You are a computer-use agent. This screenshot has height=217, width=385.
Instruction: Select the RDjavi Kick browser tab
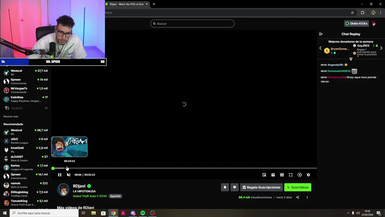point(127,4)
